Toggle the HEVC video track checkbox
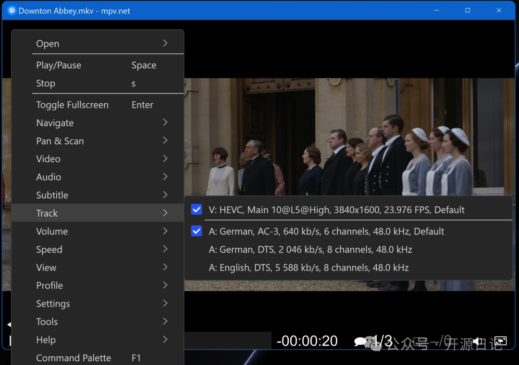This screenshot has height=365, width=519. tap(197, 209)
